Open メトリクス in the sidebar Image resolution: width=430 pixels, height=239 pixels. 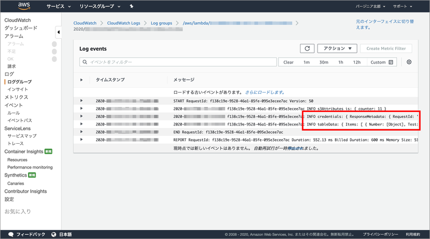tap(16, 97)
